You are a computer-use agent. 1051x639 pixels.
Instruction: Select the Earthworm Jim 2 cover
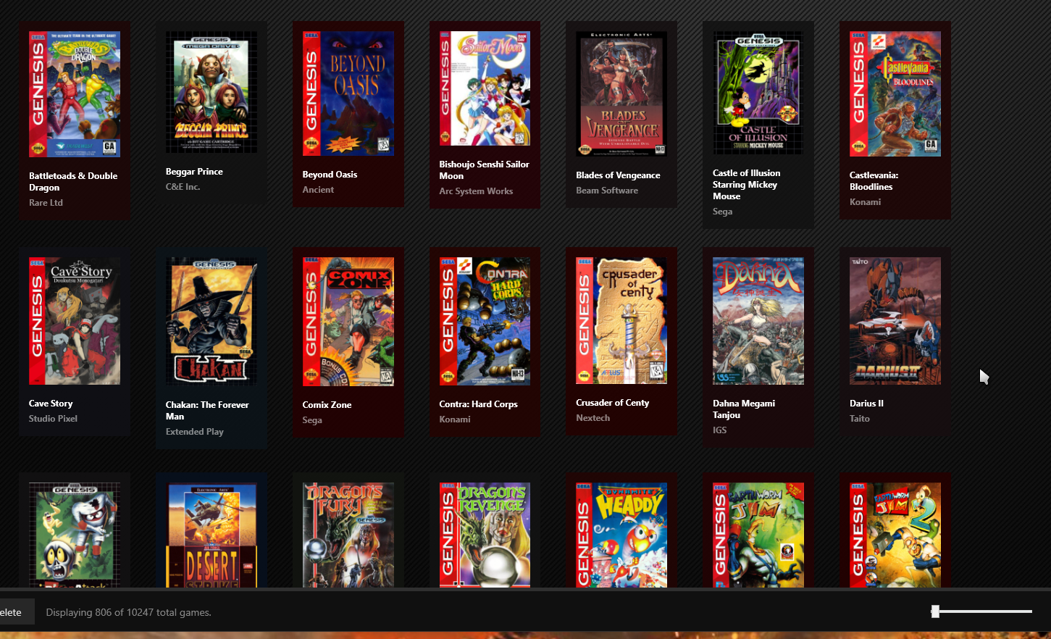[895, 535]
